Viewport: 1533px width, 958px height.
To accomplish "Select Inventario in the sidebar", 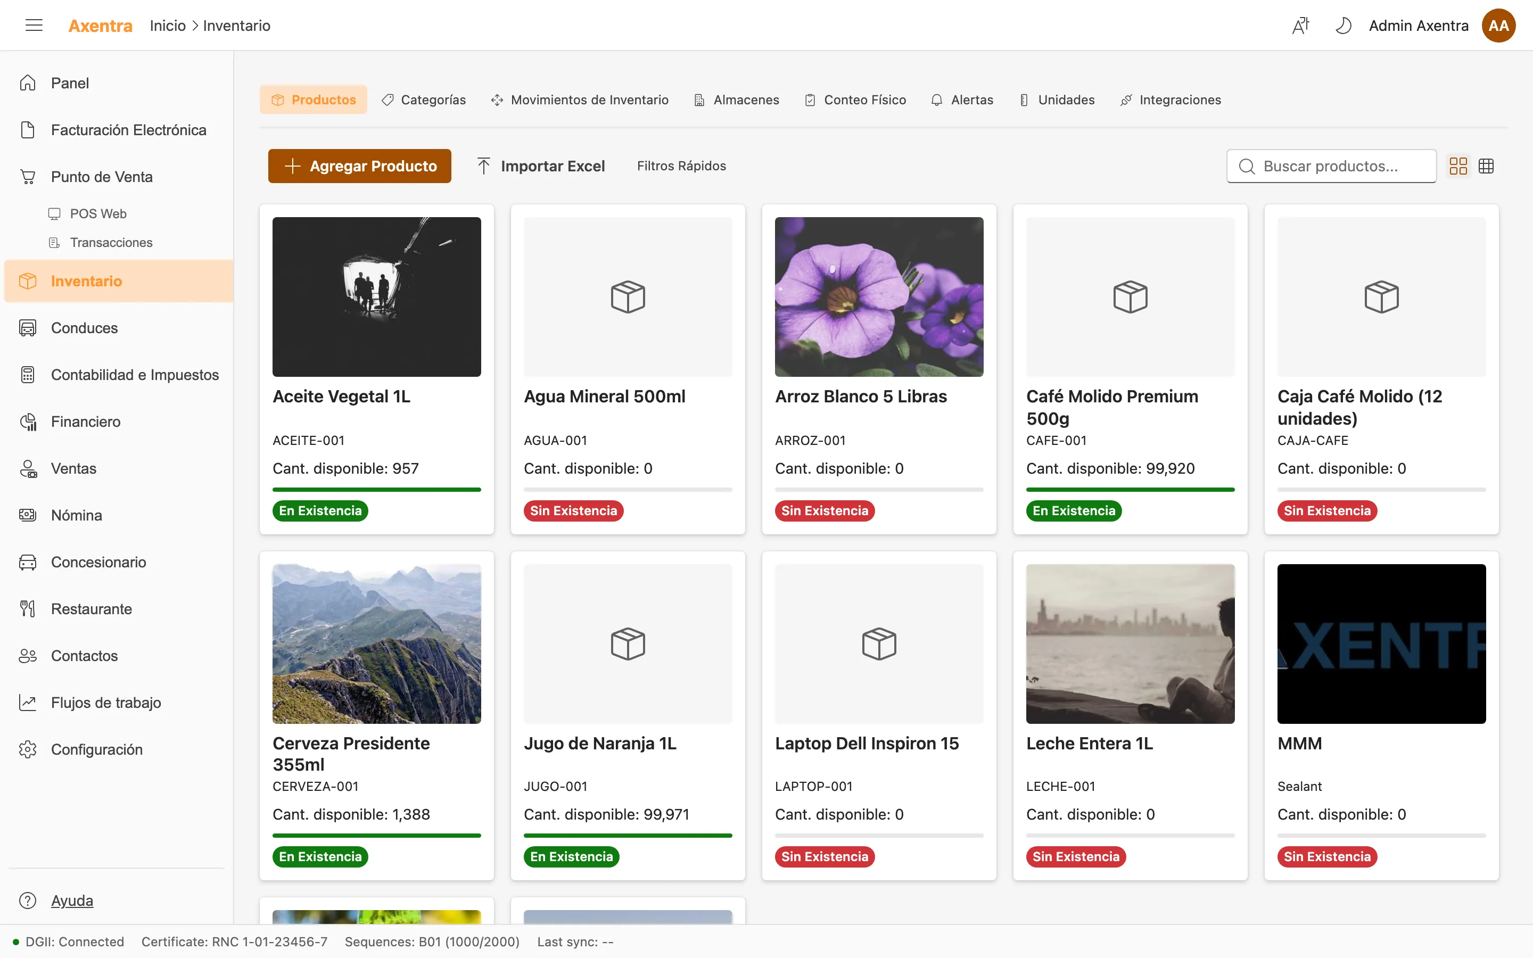I will [x=119, y=280].
